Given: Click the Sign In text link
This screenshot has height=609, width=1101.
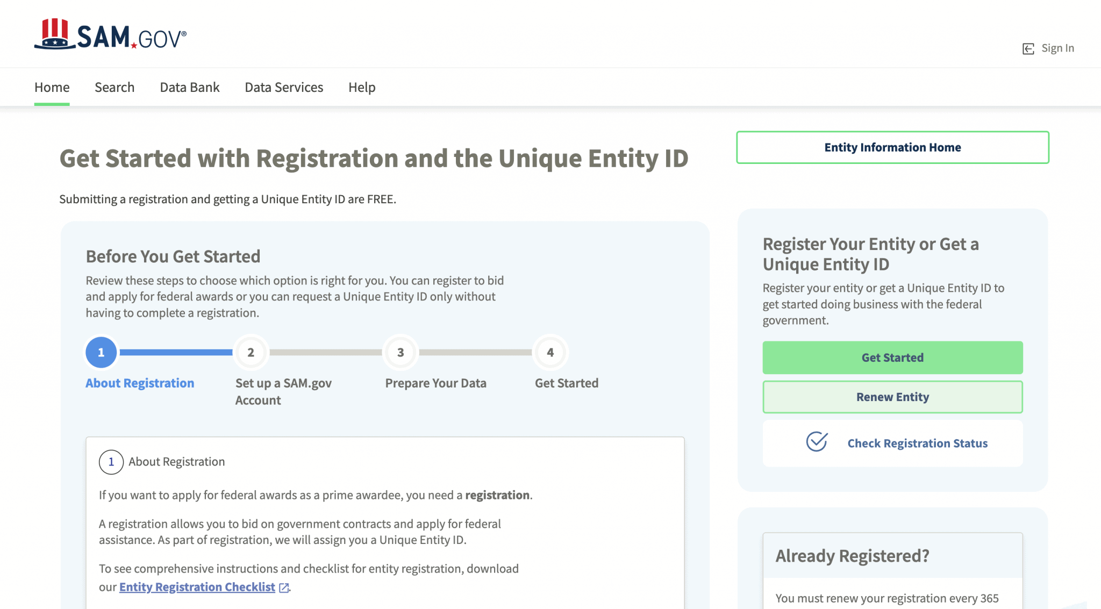Looking at the screenshot, I should (x=1057, y=48).
